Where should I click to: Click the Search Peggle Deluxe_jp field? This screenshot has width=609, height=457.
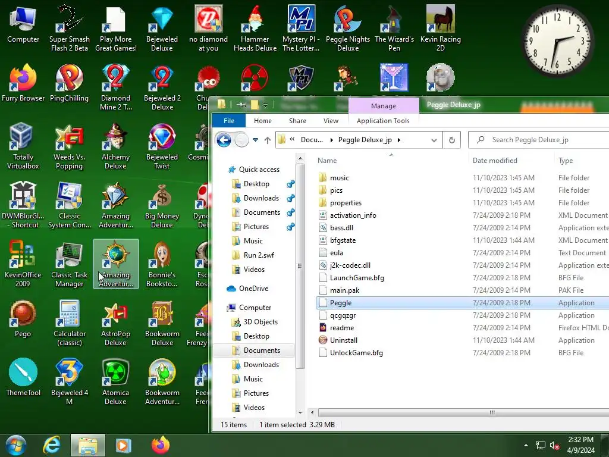[x=540, y=140]
